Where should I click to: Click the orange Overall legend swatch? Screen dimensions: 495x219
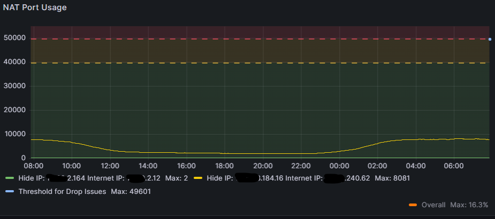412,205
